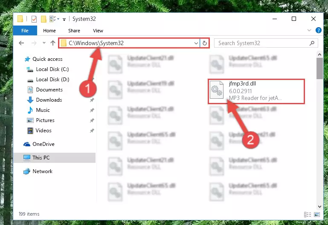This screenshot has height=225, width=328.
Task: Click the folder icon in the title bar
Action: 20,19
